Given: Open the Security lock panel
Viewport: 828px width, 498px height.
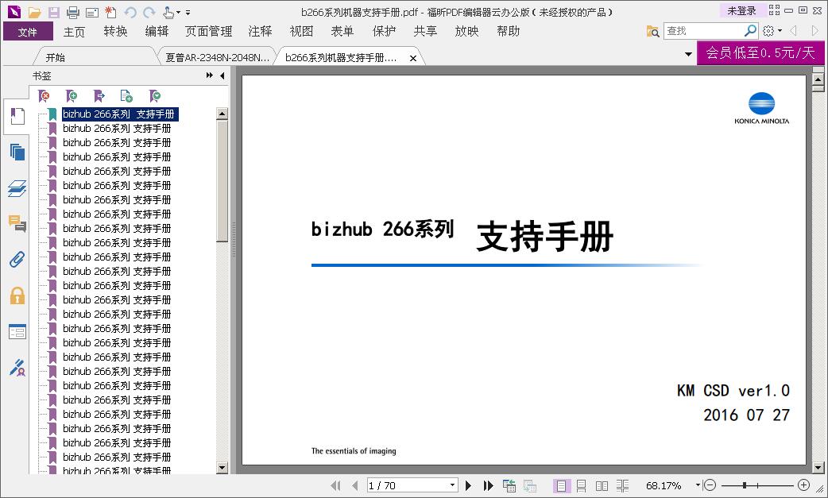Looking at the screenshot, I should 17,295.
